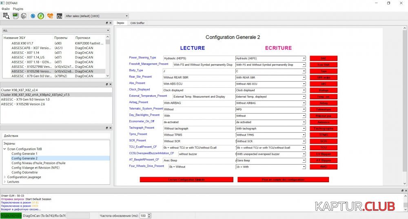The image size is (408, 219).
Task: Open the Rear_Sbr_Present write dropdown
Action: (x=304, y=78)
